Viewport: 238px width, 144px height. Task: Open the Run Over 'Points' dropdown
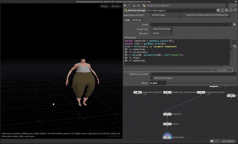click(161, 33)
